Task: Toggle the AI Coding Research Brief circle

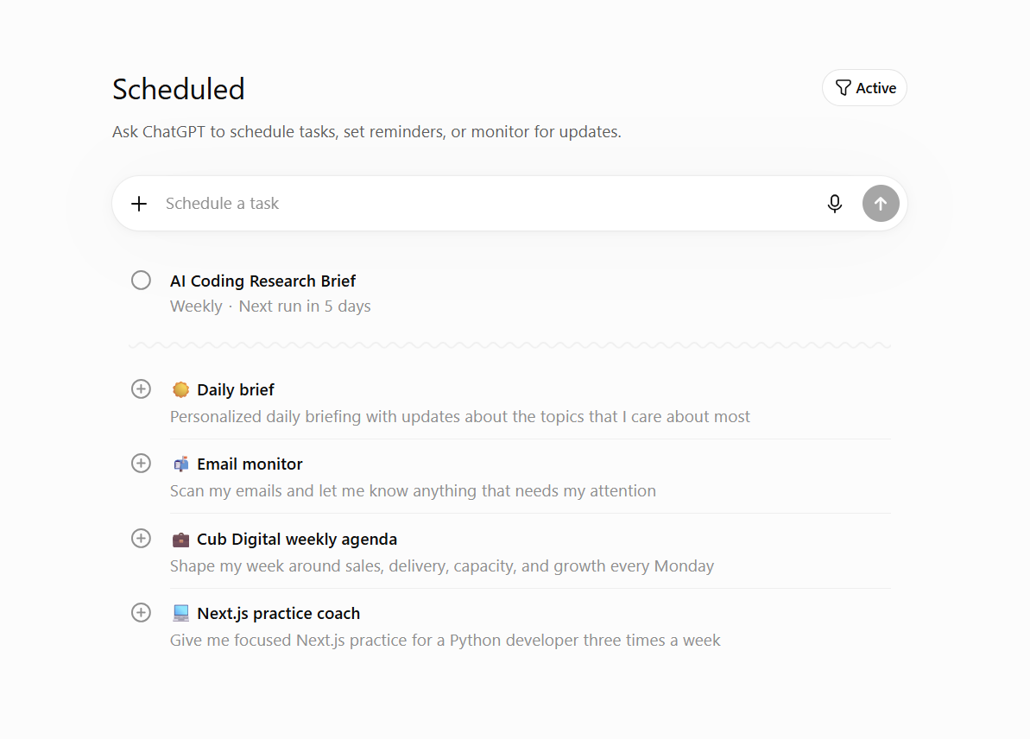Action: [x=141, y=281]
